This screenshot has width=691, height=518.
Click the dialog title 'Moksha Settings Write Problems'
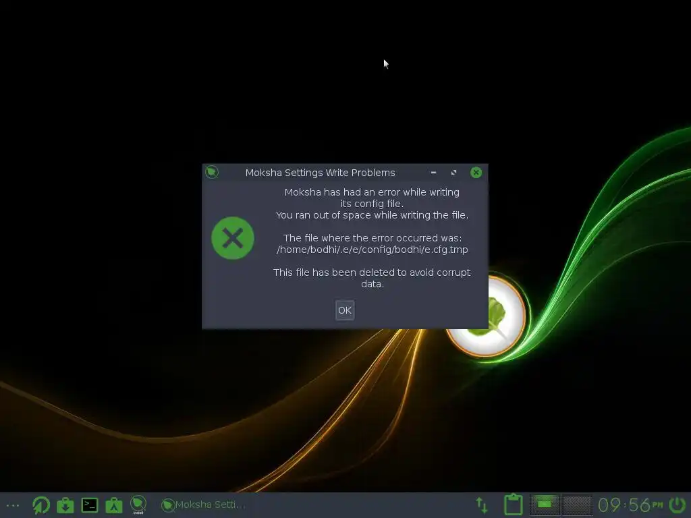point(321,173)
